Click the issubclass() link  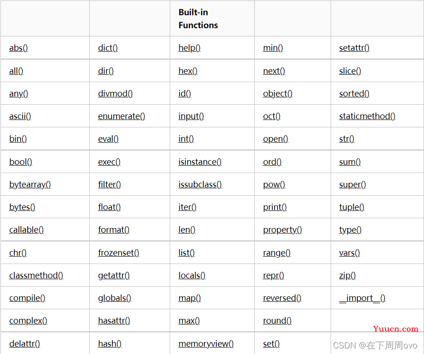click(x=200, y=185)
